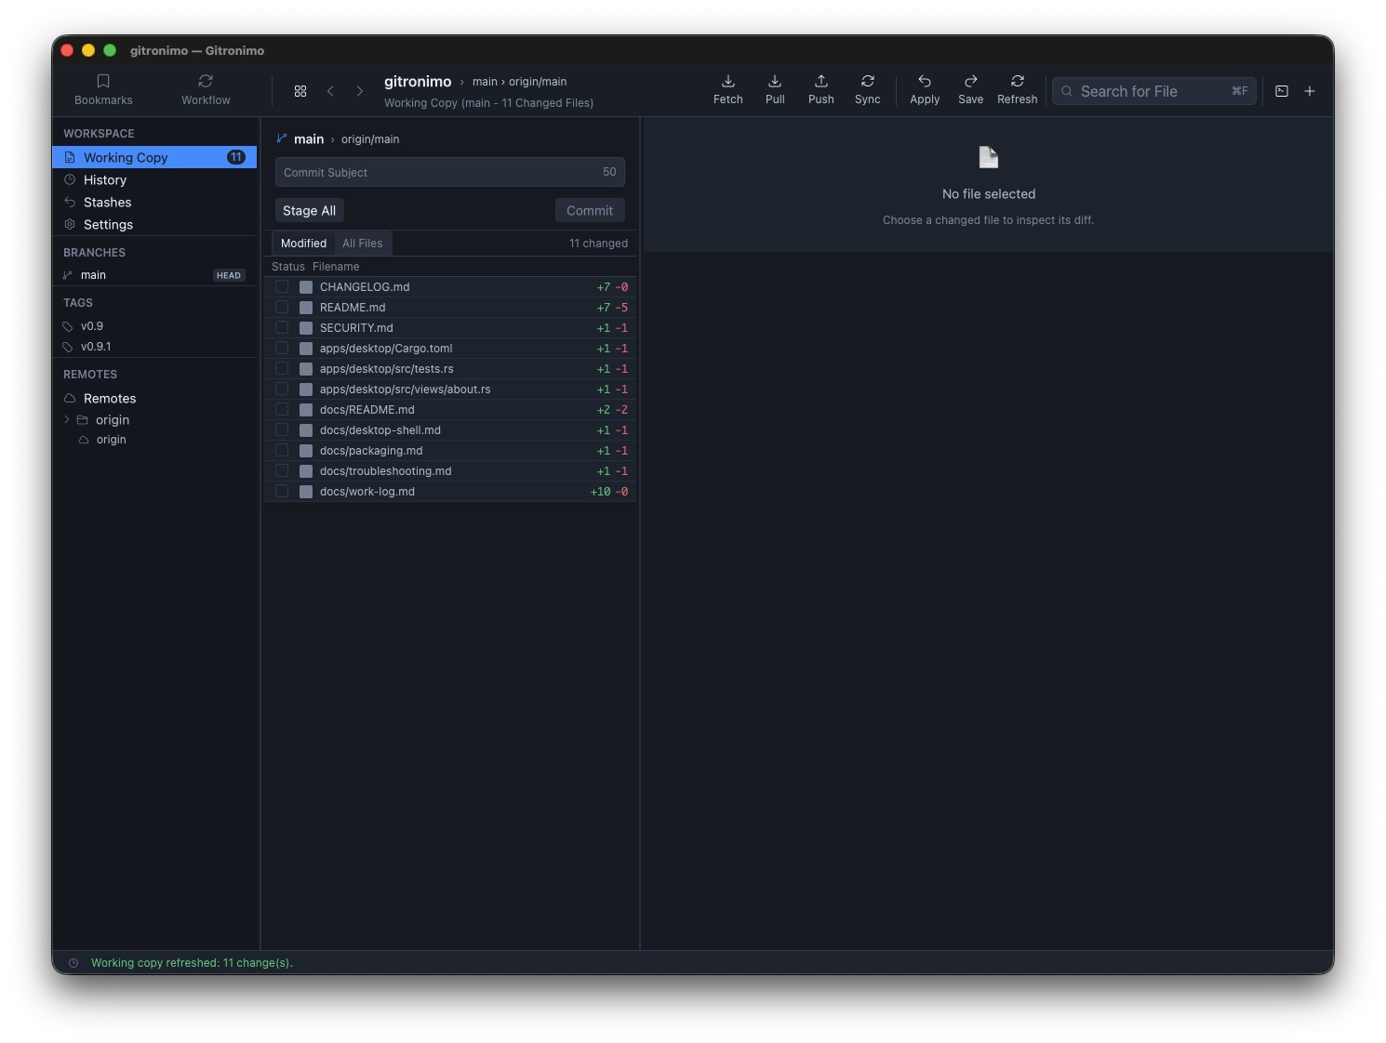Click the gitronimo repository title
This screenshot has height=1043, width=1386.
point(418,82)
